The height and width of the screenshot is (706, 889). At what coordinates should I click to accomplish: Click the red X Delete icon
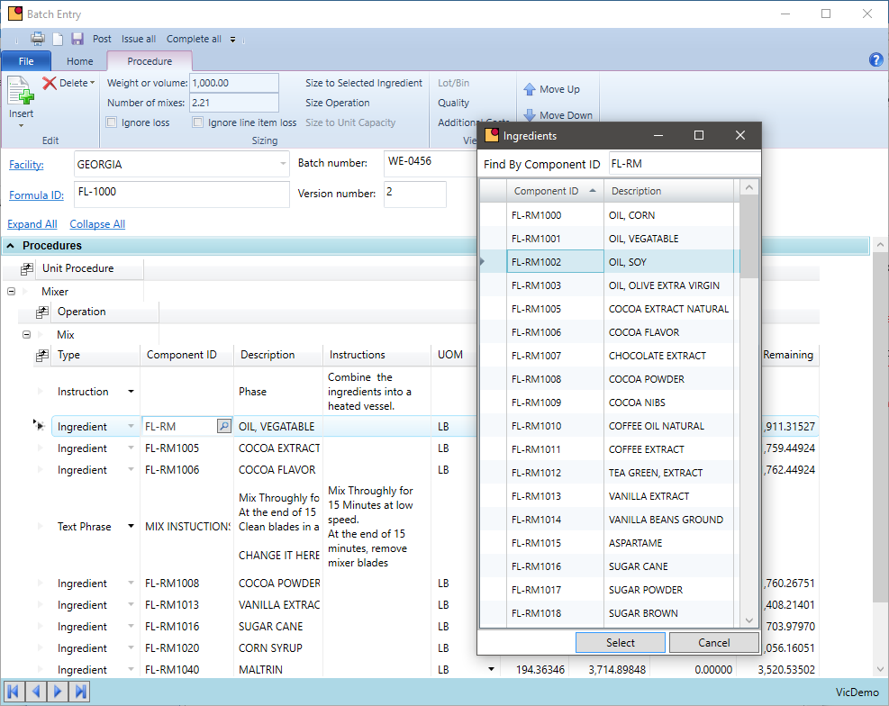(50, 83)
